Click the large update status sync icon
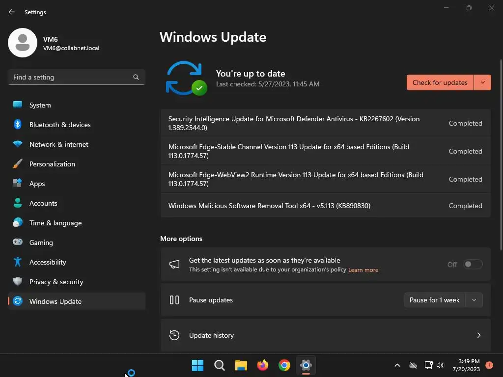This screenshot has height=377, width=503. point(186,78)
